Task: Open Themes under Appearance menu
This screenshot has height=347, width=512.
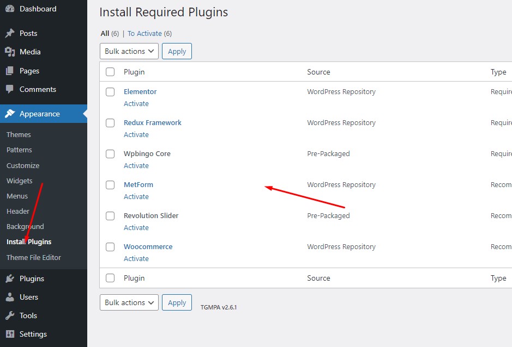Action: (19, 134)
